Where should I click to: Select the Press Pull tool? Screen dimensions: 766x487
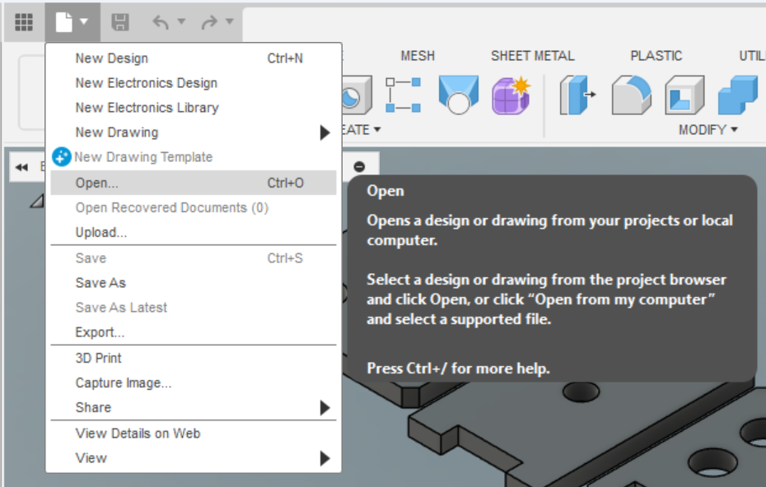578,95
